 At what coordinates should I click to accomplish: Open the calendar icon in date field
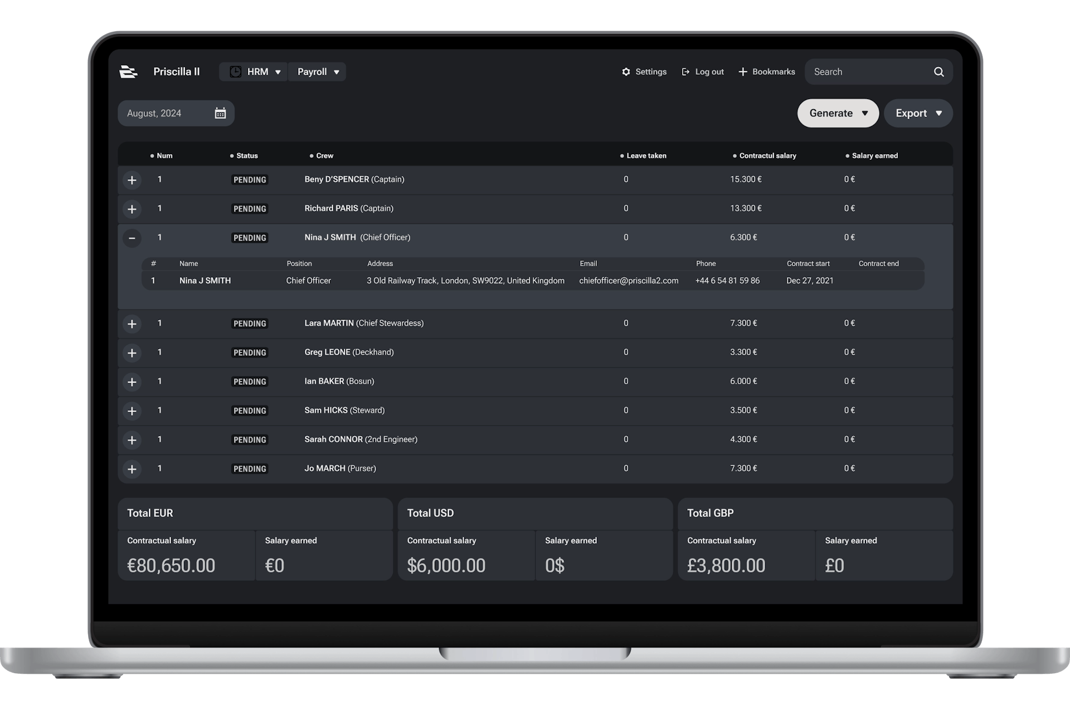[x=220, y=114]
